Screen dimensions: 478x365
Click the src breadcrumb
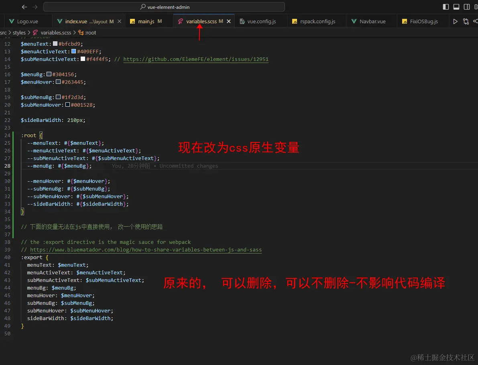point(3,32)
